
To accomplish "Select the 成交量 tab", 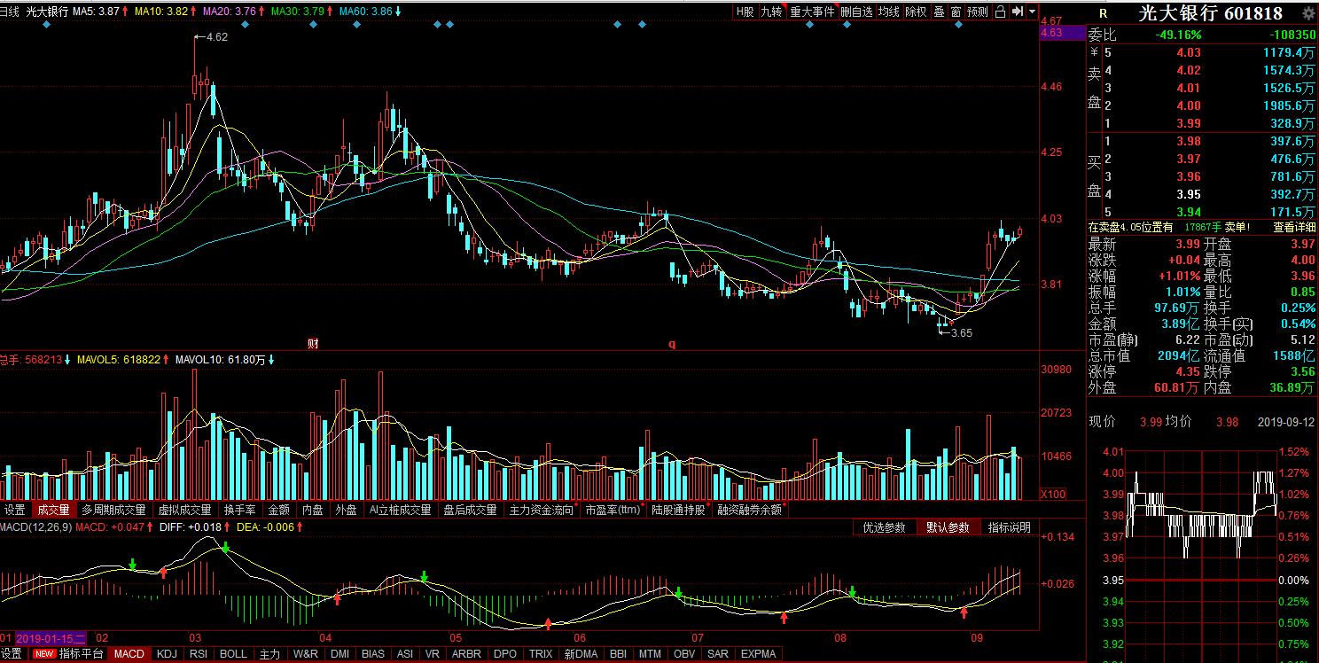I will pos(53,510).
